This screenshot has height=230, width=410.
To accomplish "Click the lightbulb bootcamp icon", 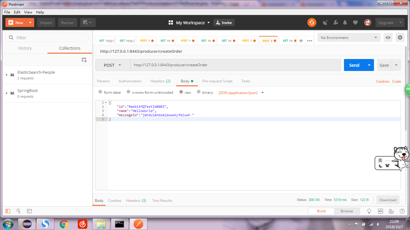I will [x=369, y=211].
